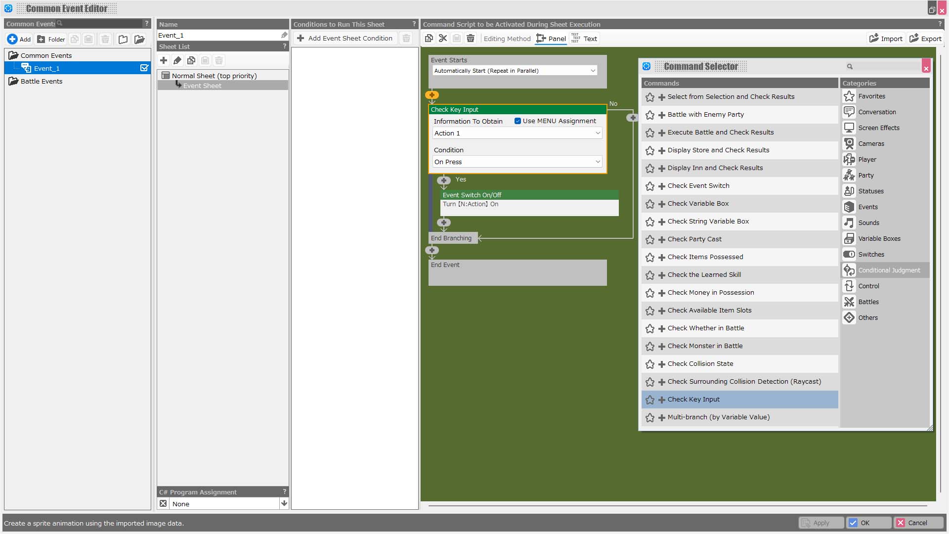Click the Add common event button
Viewport: 949px width, 534px height.
(19, 39)
